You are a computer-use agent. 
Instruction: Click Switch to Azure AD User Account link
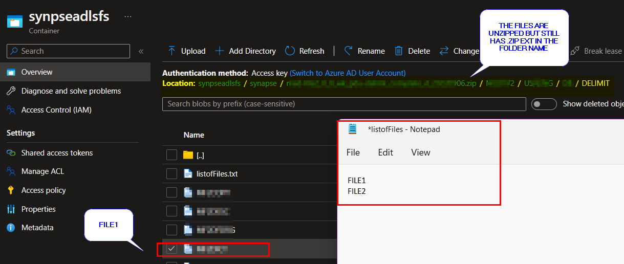coord(348,73)
